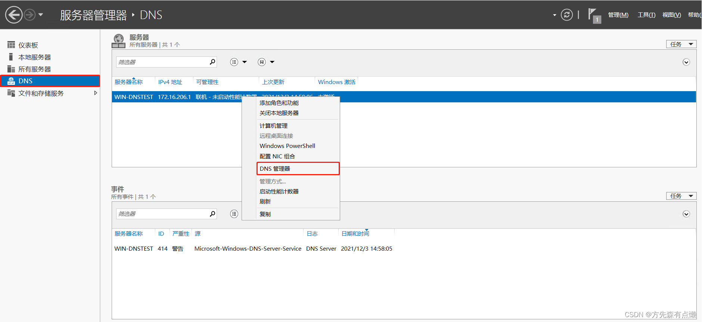Click the back navigation arrow
Image resolution: width=702 pixels, height=322 pixels.
14,15
